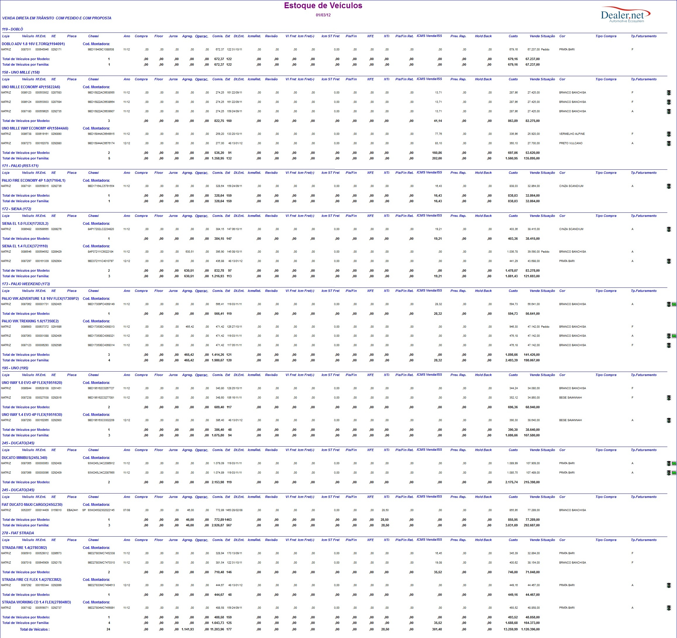This screenshot has height=638, width=677.
Task: Click the Dealer.net logo
Action: click(x=625, y=15)
